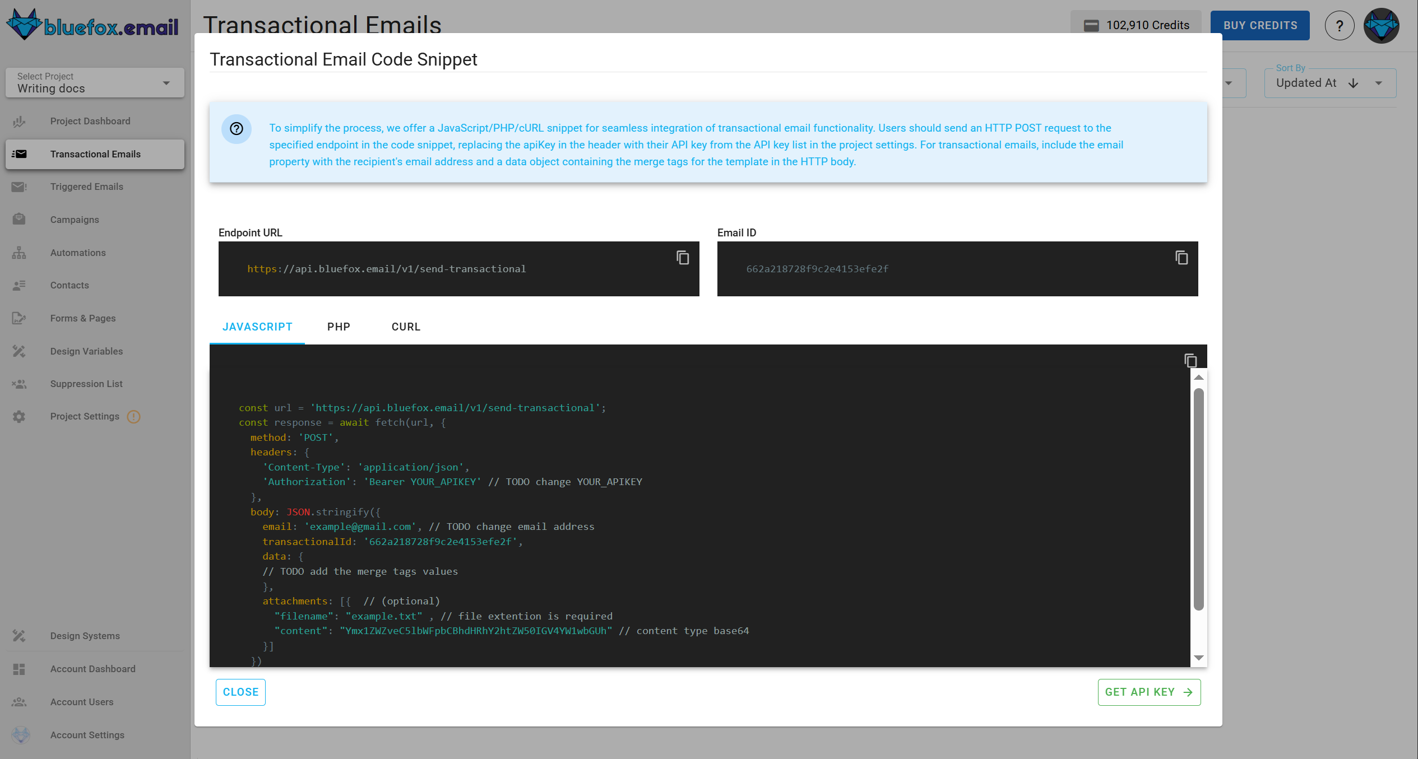Open Contacts from the sidebar
The width and height of the screenshot is (1418, 759).
(x=69, y=285)
